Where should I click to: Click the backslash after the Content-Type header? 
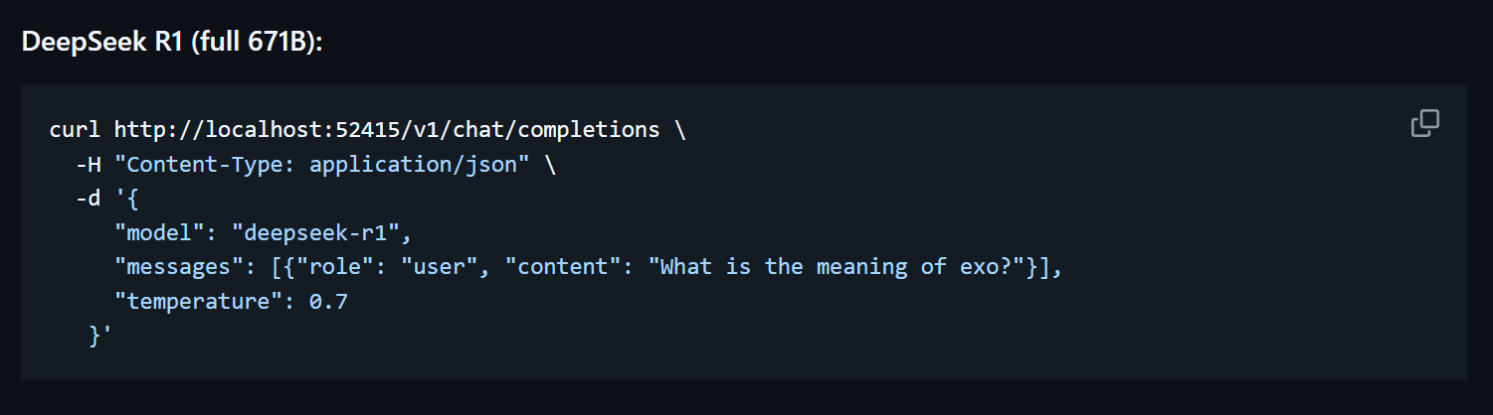549,164
